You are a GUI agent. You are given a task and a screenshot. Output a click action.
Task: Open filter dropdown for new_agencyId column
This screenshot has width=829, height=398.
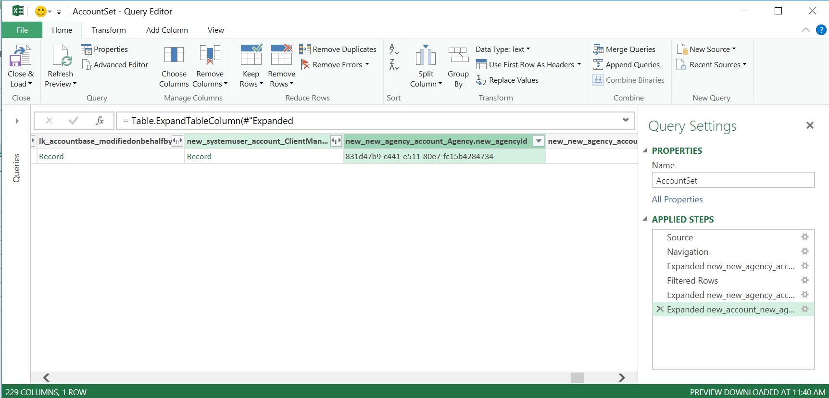click(x=539, y=141)
